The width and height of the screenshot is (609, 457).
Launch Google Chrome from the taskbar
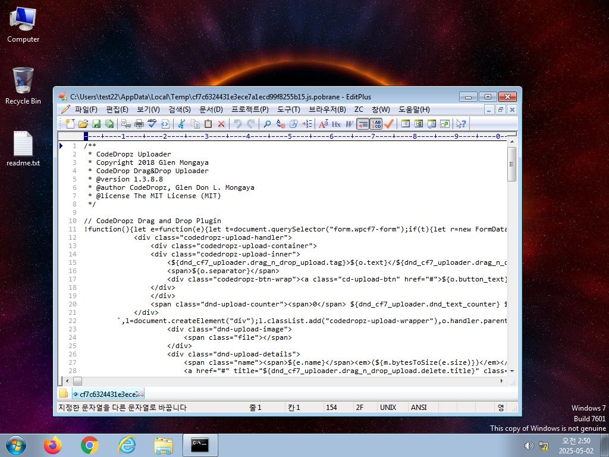(x=90, y=445)
